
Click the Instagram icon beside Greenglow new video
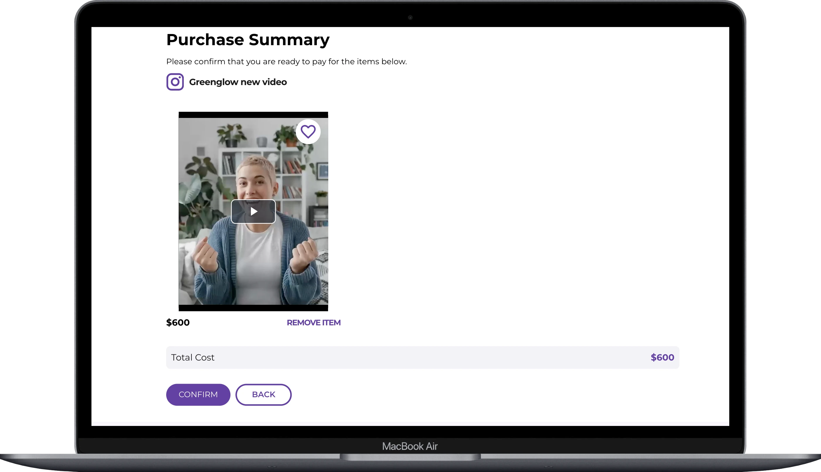(175, 82)
